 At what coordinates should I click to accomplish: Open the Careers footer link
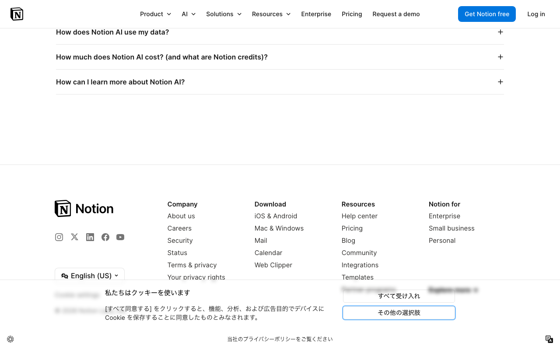point(179,228)
